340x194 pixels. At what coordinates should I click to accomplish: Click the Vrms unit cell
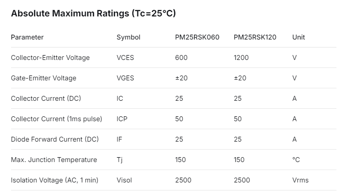pyautogui.click(x=300, y=180)
